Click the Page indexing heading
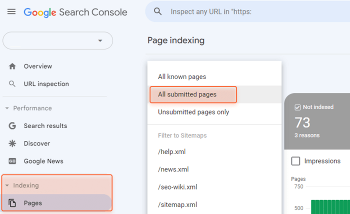Image resolution: width=350 pixels, height=214 pixels. tap(176, 40)
